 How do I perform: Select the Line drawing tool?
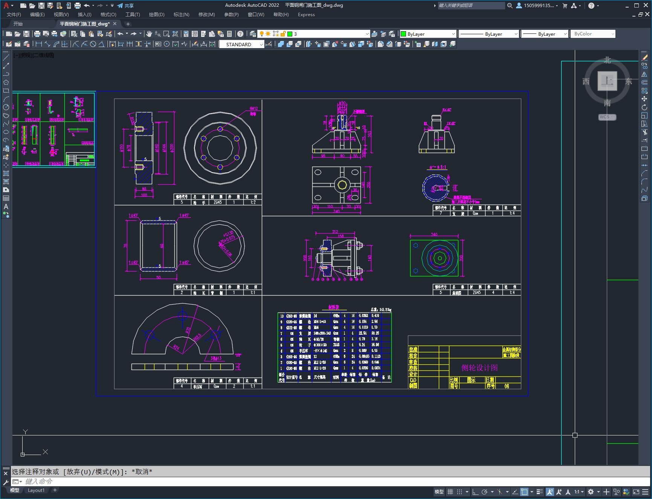[x=6, y=58]
